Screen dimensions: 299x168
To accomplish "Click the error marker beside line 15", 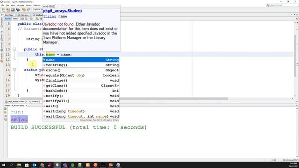I will pyautogui.click(x=9, y=75).
